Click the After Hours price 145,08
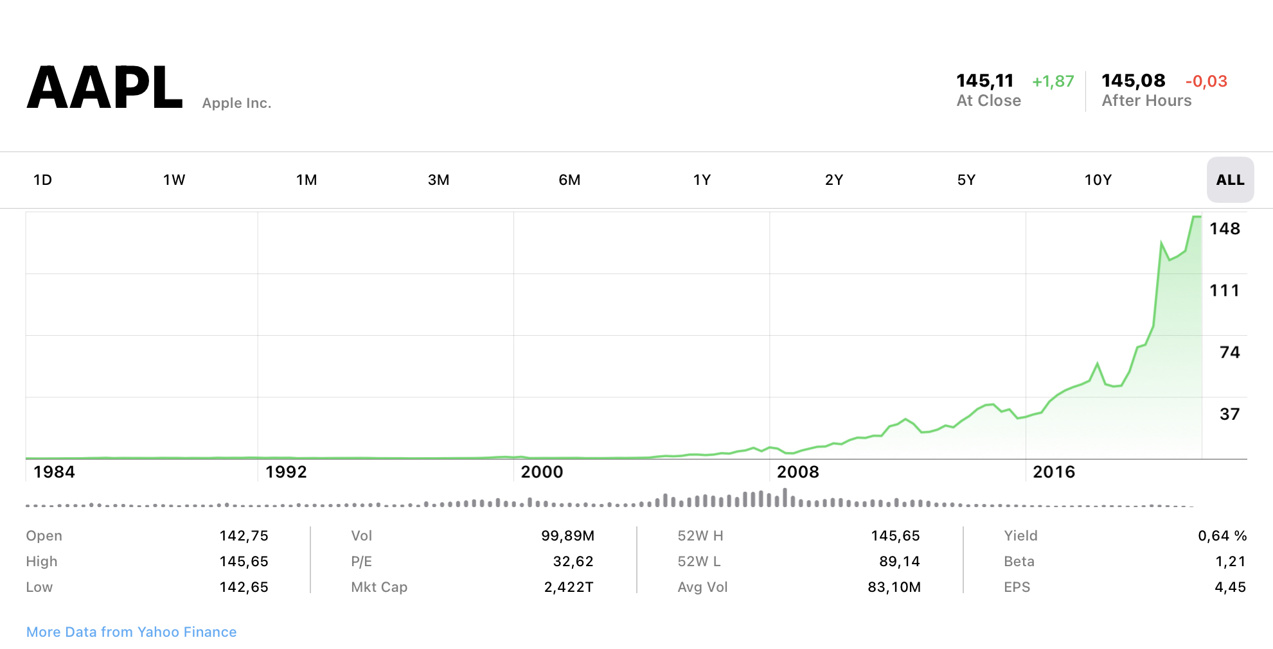Viewport: 1273px width, 649px height. click(1133, 81)
